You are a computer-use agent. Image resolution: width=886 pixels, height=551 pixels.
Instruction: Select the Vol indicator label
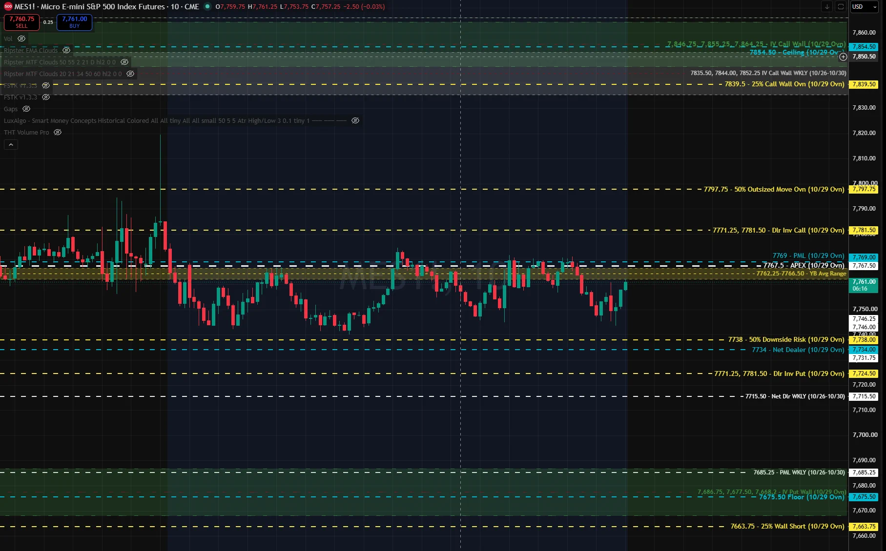(x=8, y=39)
